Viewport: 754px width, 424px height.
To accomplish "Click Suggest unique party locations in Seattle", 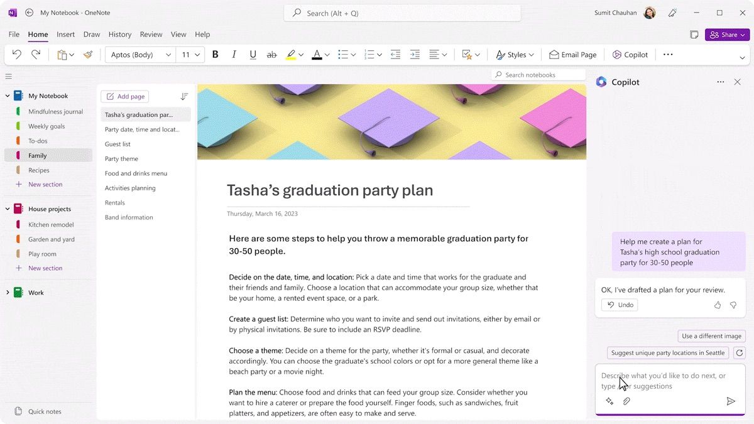I will [667, 352].
